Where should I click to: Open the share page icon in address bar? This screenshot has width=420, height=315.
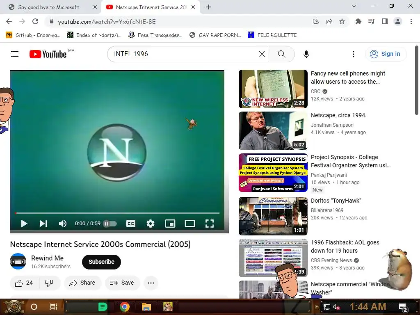point(329,21)
